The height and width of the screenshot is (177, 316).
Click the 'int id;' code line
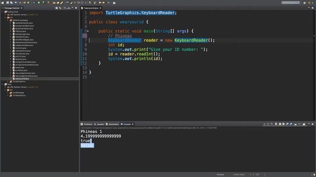(x=116, y=45)
